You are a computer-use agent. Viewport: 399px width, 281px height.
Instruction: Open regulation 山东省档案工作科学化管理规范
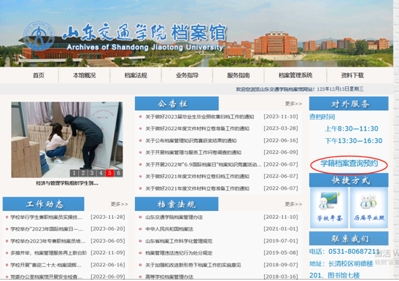pos(179,241)
